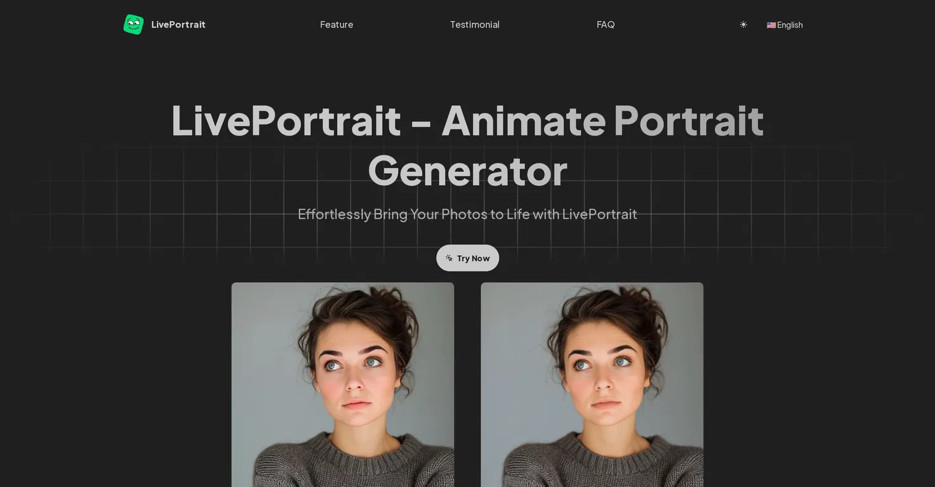Image resolution: width=935 pixels, height=487 pixels.
Task: Open the Testimonial nav item
Action: [x=475, y=25]
